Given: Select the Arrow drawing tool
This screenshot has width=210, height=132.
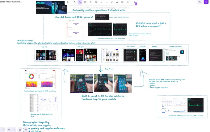Looking at the screenshot, I should [x=101, y=2].
